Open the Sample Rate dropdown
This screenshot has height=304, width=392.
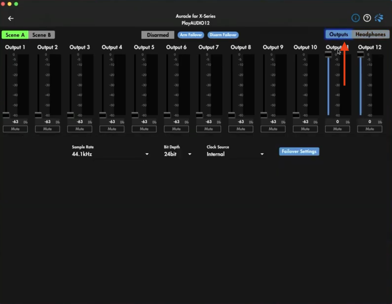[x=147, y=154]
